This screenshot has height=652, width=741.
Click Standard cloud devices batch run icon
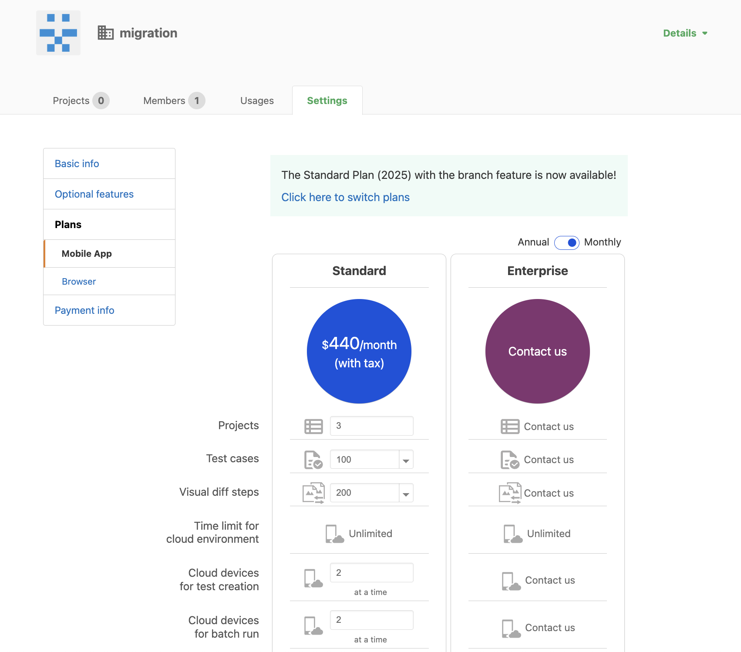click(313, 626)
